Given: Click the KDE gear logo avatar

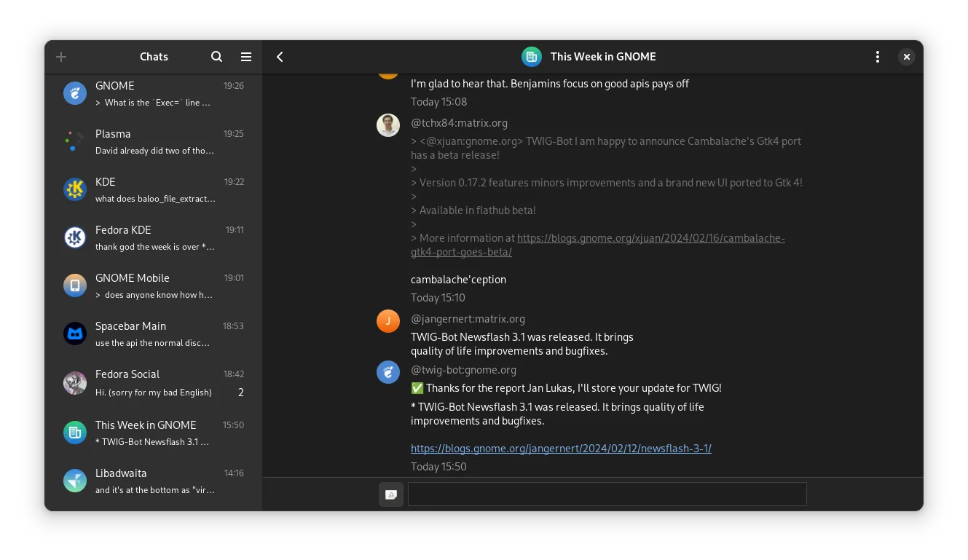Looking at the screenshot, I should point(75,189).
